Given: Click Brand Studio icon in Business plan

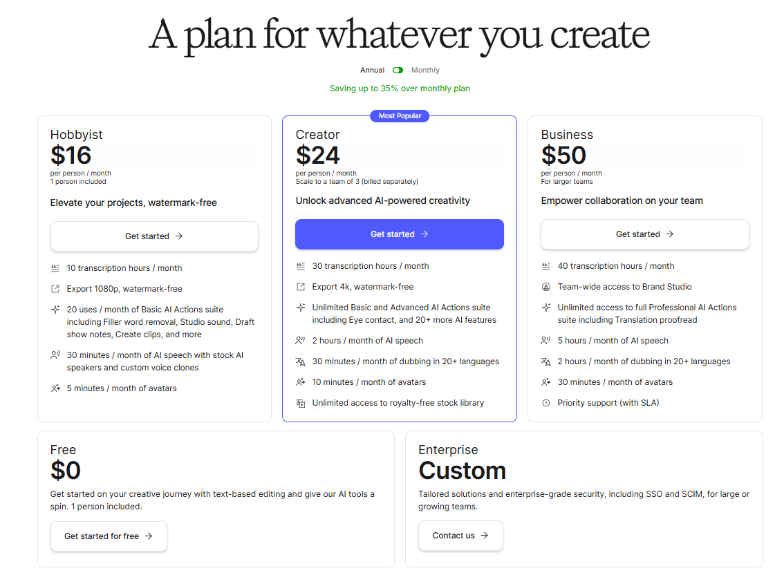Looking at the screenshot, I should coord(546,287).
